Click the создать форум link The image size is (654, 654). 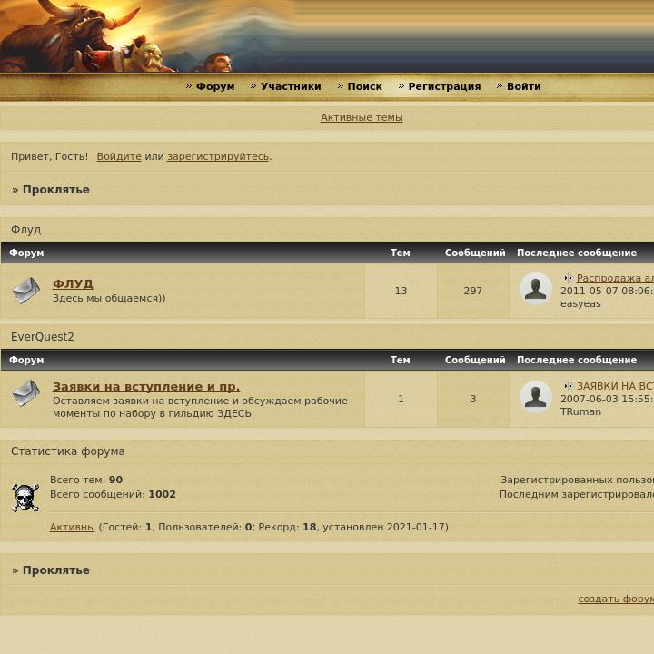616,599
